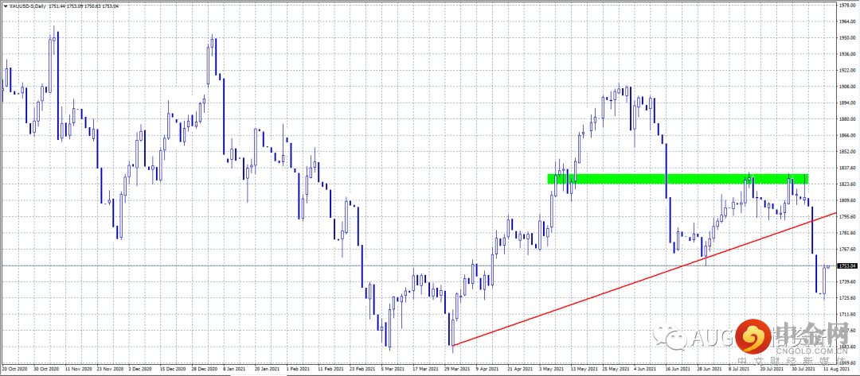The height and width of the screenshot is (376, 860).
Task: Select the red ascending trendline
Action: click(645, 278)
